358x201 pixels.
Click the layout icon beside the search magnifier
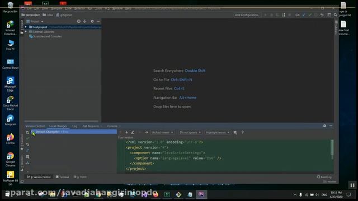point(329,15)
